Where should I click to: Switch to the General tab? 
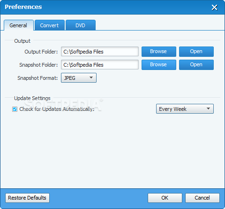tap(19, 25)
